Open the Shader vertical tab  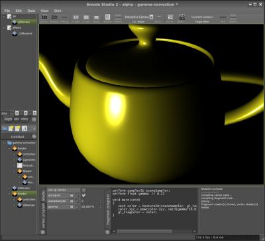pyautogui.click(x=43, y=195)
